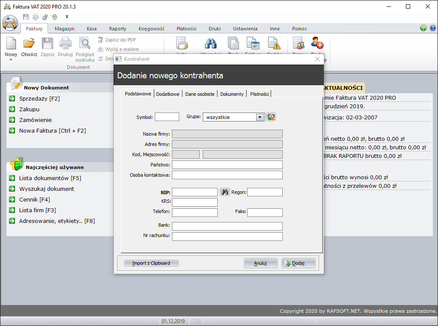The image size is (438, 326).
Task: Click the blue help icon in top right
Action: pos(432,28)
